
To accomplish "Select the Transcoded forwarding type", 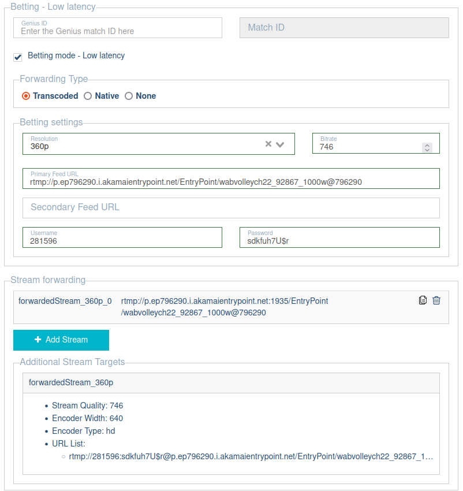I will pos(26,96).
